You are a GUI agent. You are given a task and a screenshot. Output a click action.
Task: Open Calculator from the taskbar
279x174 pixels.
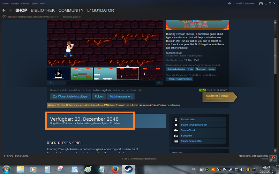(47, 169)
